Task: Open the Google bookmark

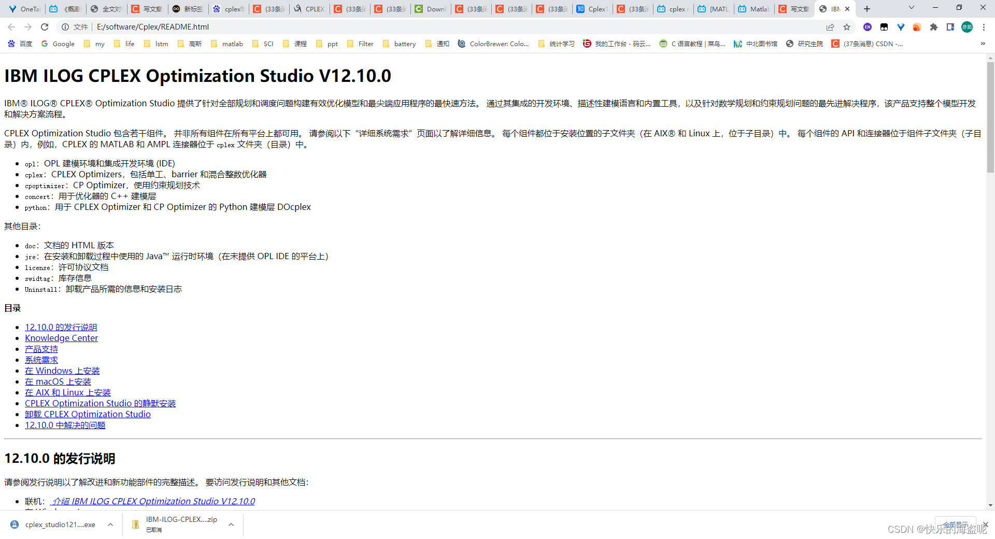Action: [58, 44]
